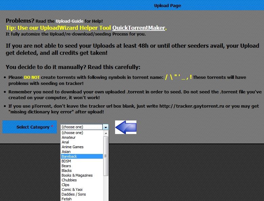The image size is (264, 201).
Task: Choose Anime Games from the category list
Action: pyautogui.click(x=72, y=147)
